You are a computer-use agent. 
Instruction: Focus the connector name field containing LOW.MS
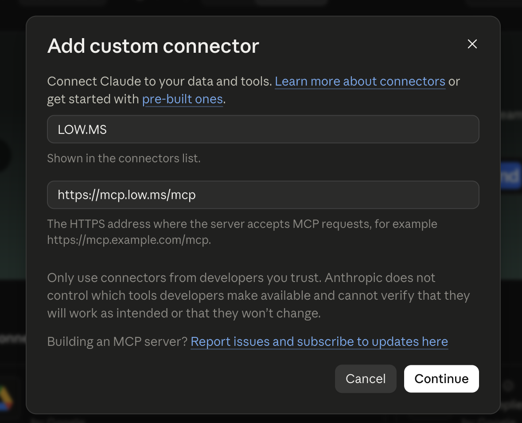point(263,129)
